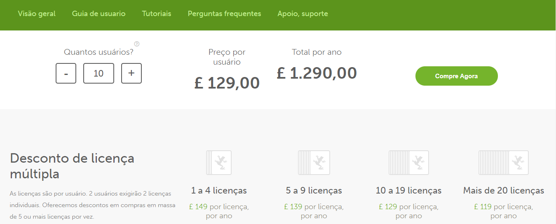This screenshot has height=224, width=556.
Task: Click the 5 a 9 licenças frog icon
Action: 314,162
